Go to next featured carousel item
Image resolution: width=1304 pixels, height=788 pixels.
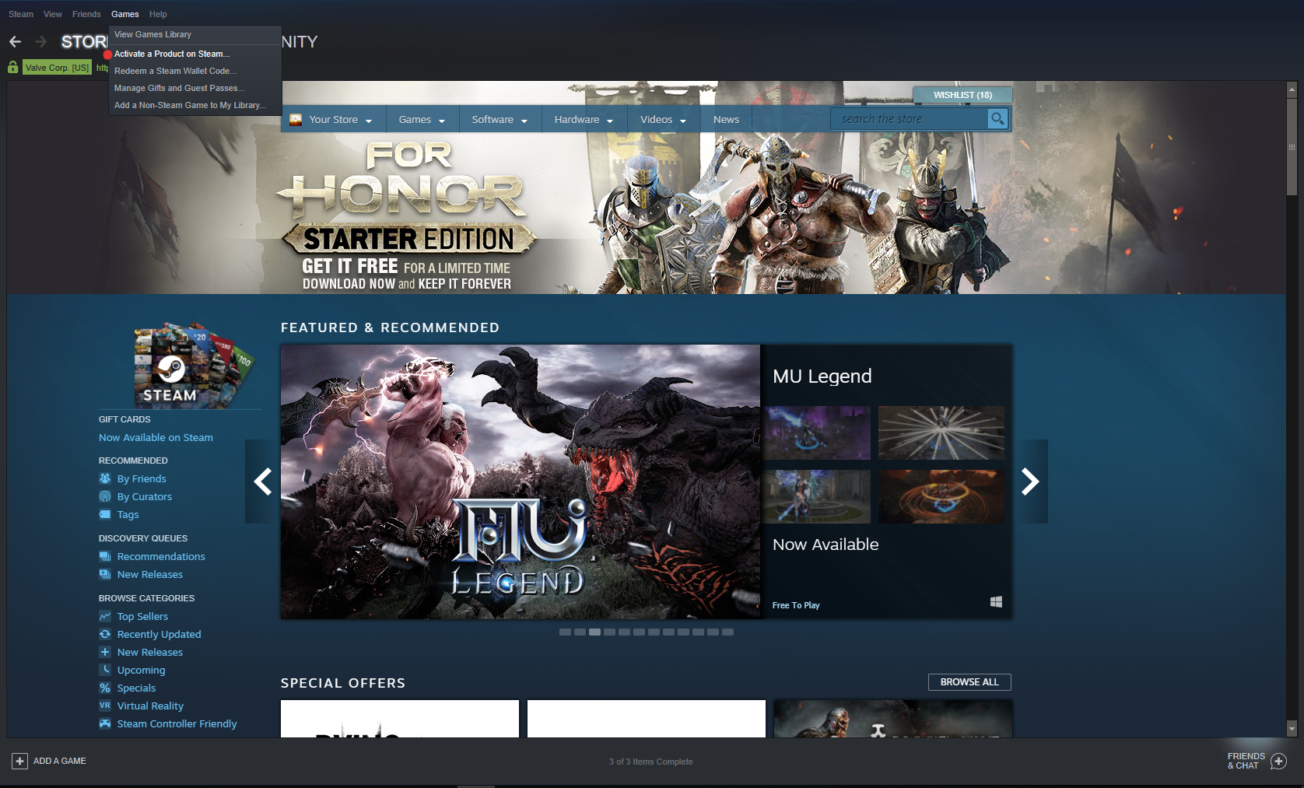pos(1030,482)
